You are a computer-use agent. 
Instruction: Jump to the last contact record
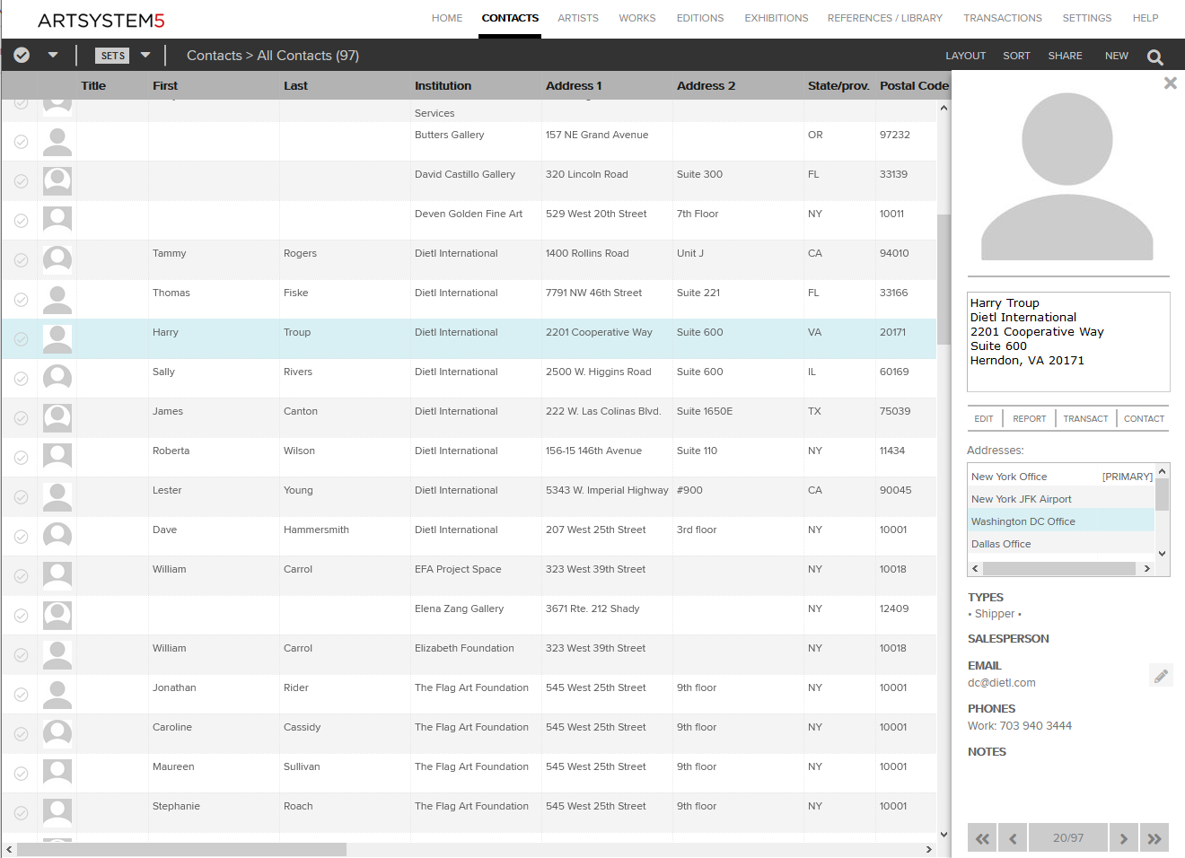(x=1154, y=838)
